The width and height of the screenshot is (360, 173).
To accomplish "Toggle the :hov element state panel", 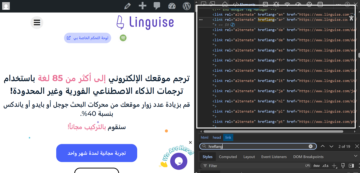I will point(317,166).
